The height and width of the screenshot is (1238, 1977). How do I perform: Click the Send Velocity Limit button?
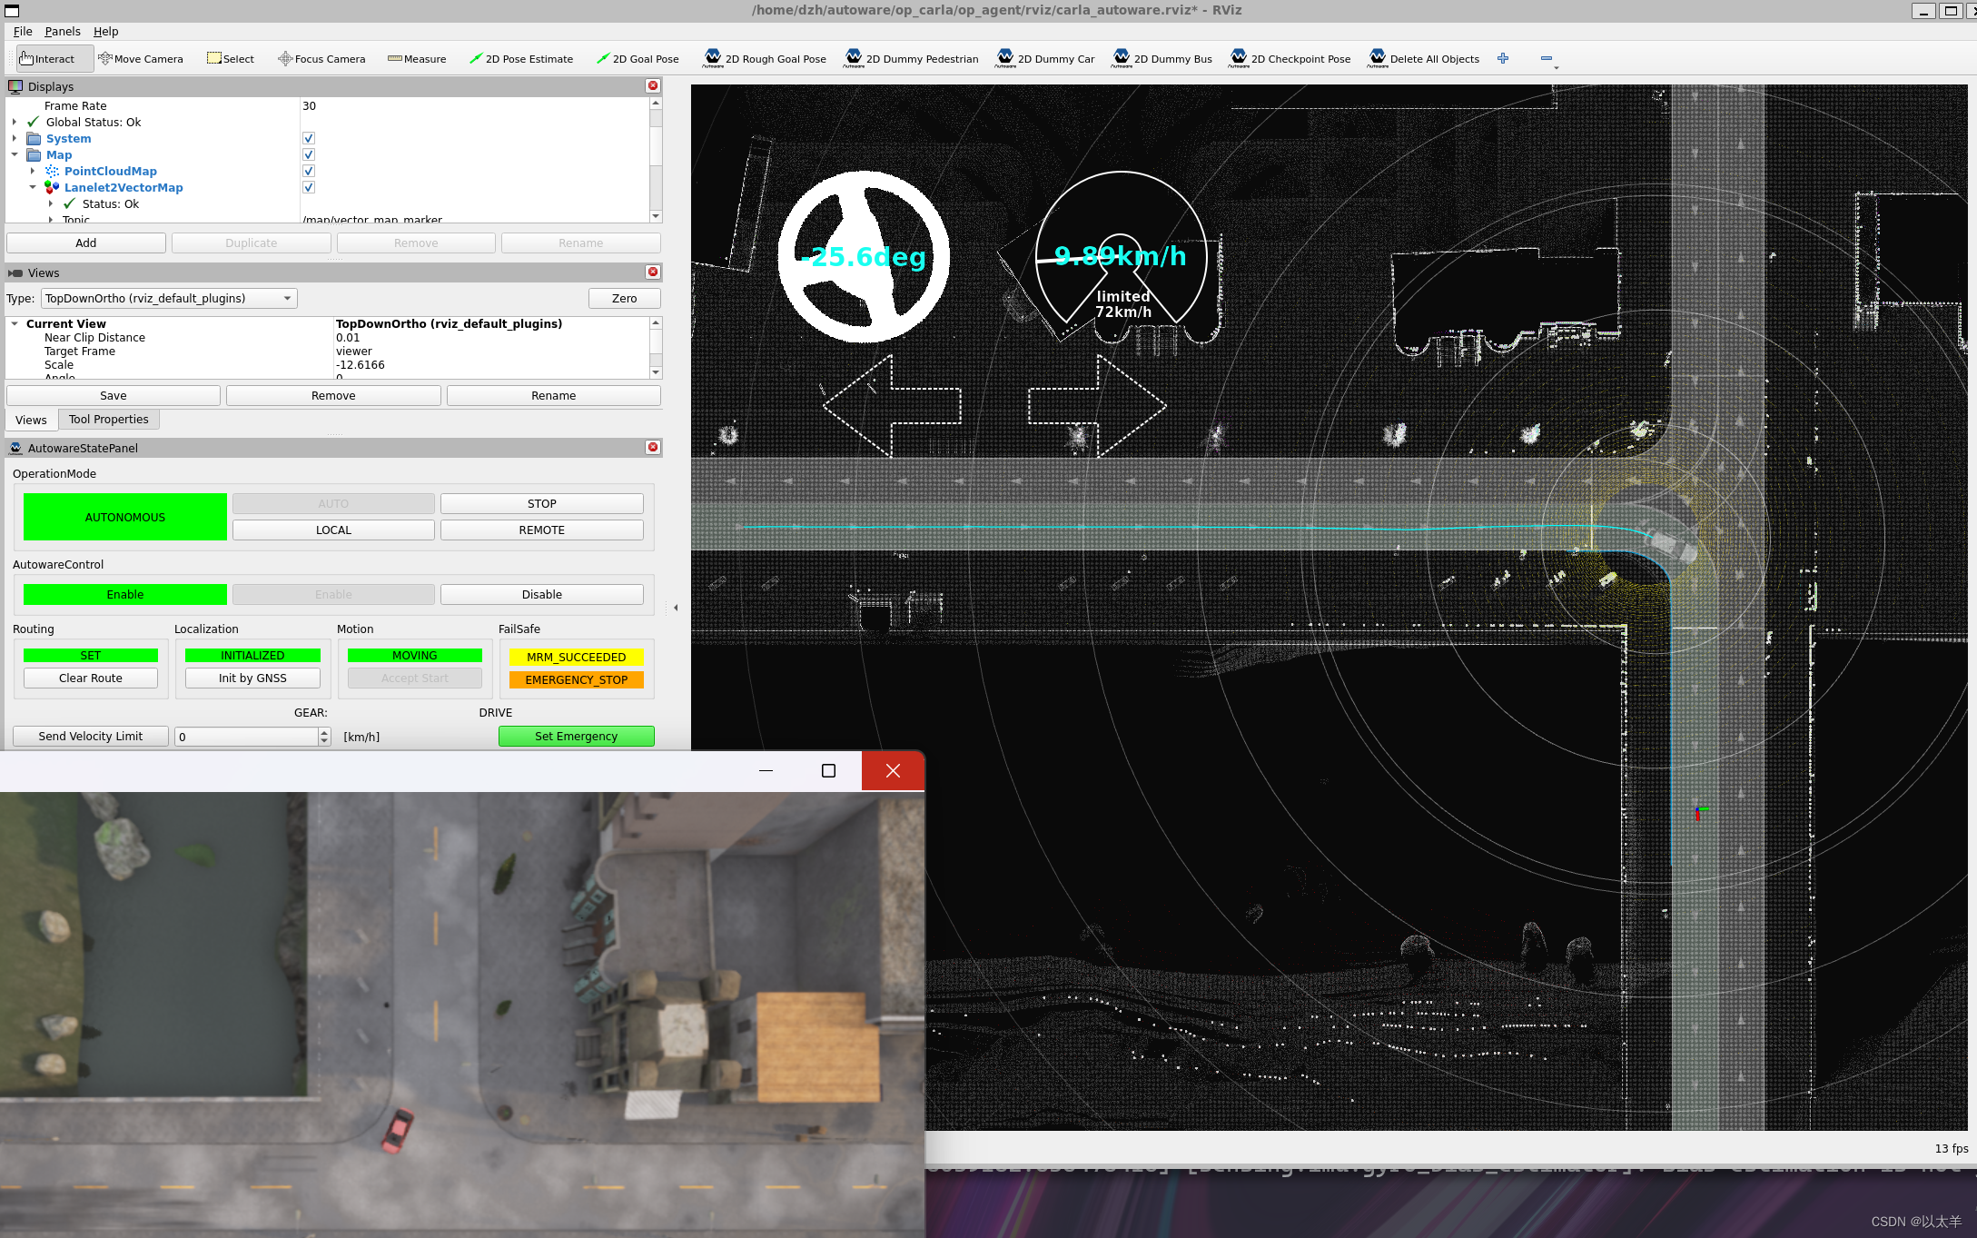[x=91, y=737]
